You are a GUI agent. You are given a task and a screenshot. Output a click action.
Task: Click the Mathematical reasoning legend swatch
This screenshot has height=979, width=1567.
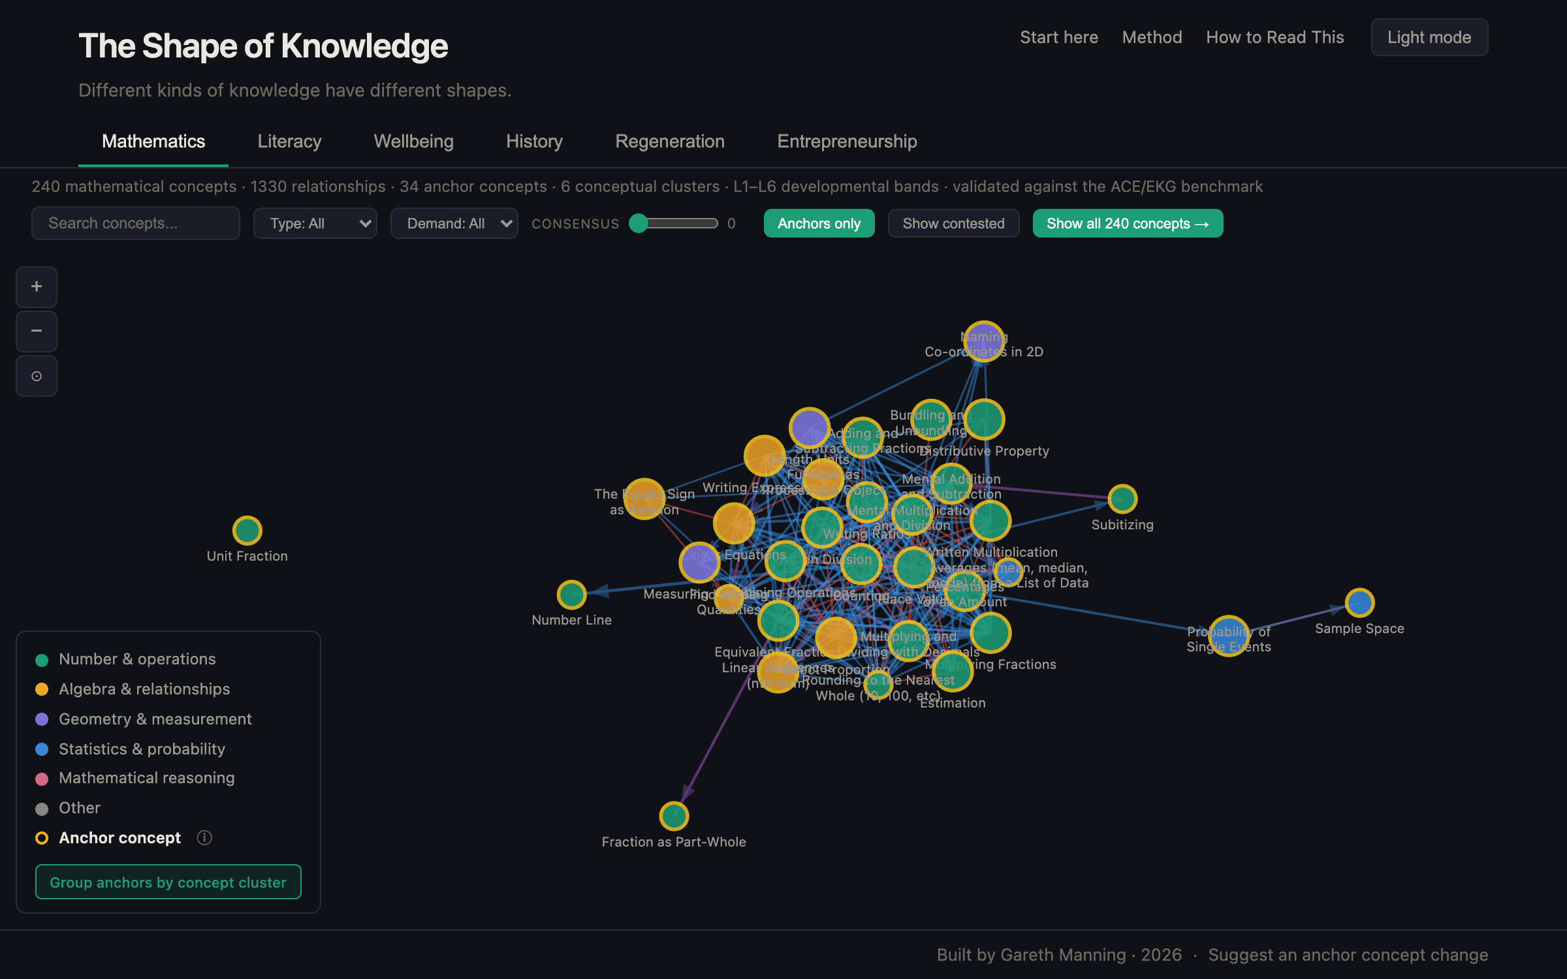[42, 779]
